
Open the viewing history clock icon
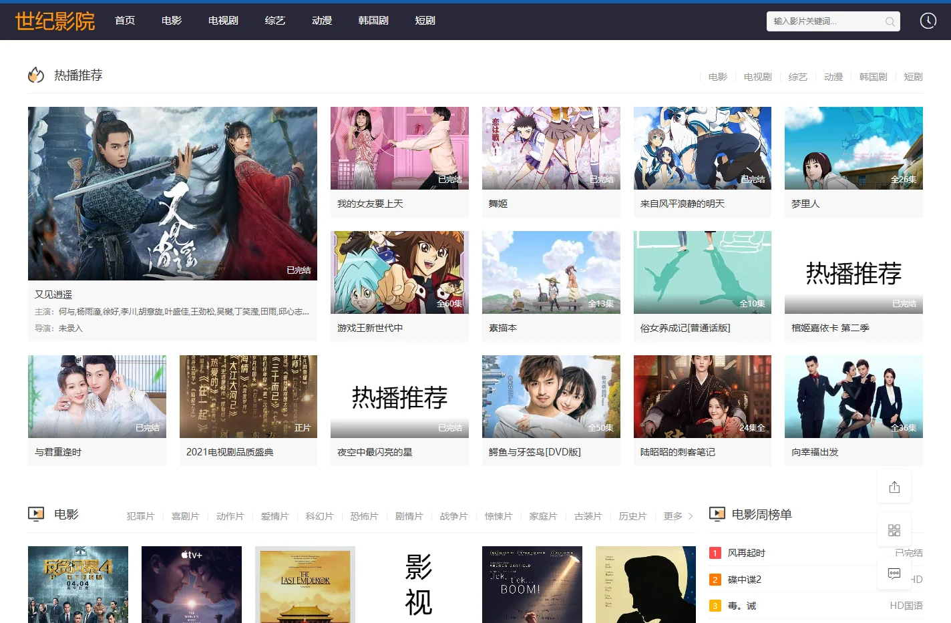tap(928, 21)
